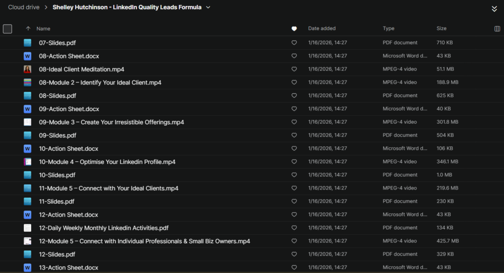Image resolution: width=504 pixels, height=273 pixels.
Task: Favourite 13-Action Sheet.docx with its heart
Action: 294,268
